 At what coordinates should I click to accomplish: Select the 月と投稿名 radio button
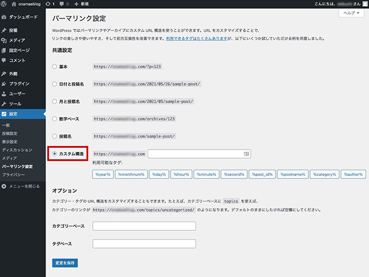(x=54, y=102)
